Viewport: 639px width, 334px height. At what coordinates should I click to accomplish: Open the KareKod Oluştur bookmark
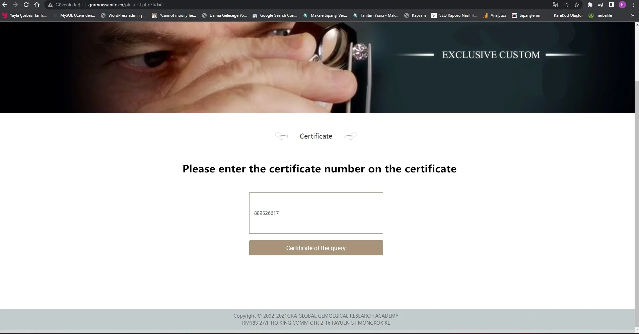(568, 15)
